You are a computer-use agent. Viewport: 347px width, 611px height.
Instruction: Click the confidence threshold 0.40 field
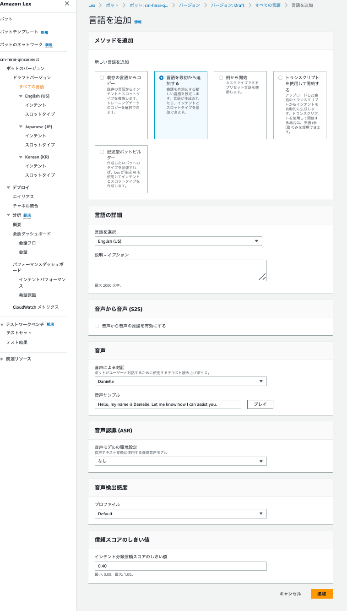181,567
